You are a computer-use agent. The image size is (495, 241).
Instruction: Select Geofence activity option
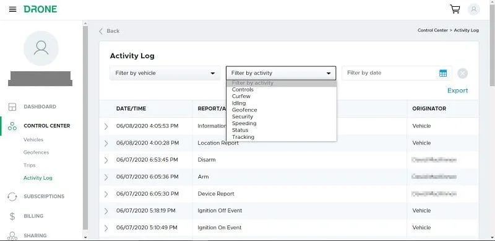click(282, 110)
